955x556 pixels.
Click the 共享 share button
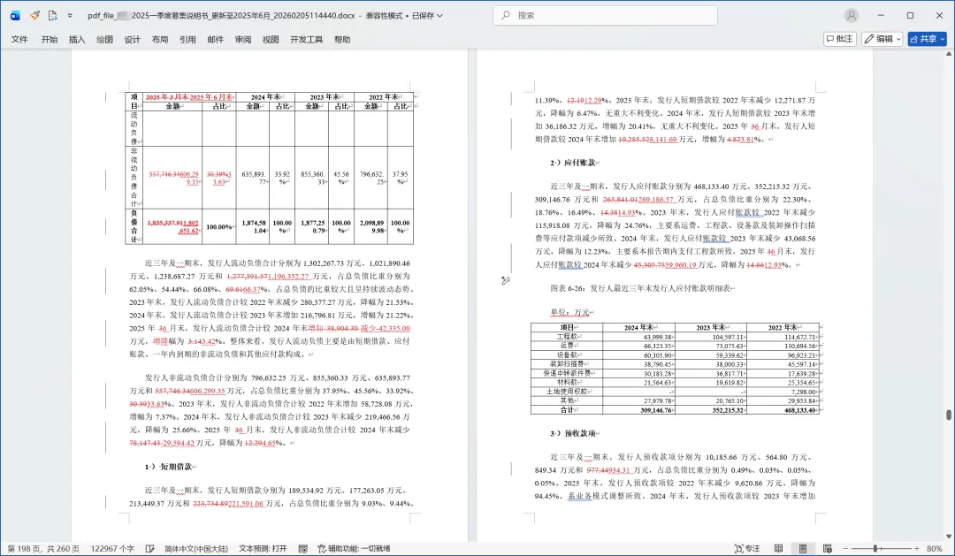coord(927,39)
